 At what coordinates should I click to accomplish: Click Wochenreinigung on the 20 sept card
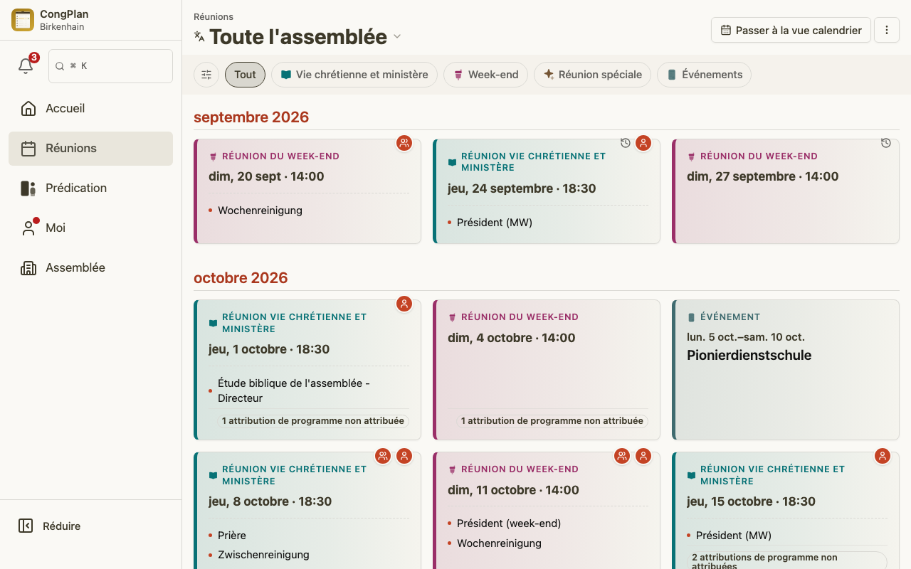260,211
